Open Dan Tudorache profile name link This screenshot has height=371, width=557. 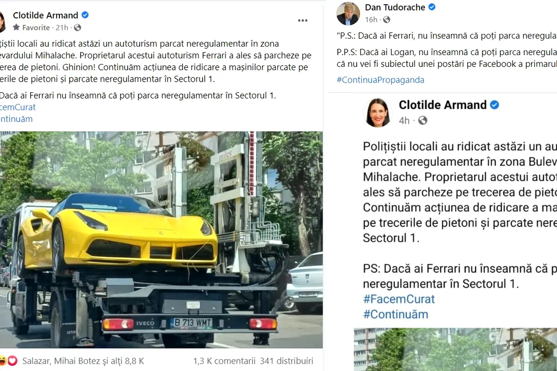[395, 7]
